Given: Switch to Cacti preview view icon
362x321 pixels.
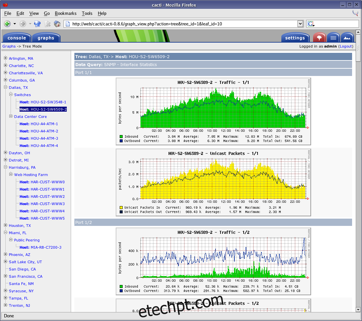Looking at the screenshot, I should [347, 38].
